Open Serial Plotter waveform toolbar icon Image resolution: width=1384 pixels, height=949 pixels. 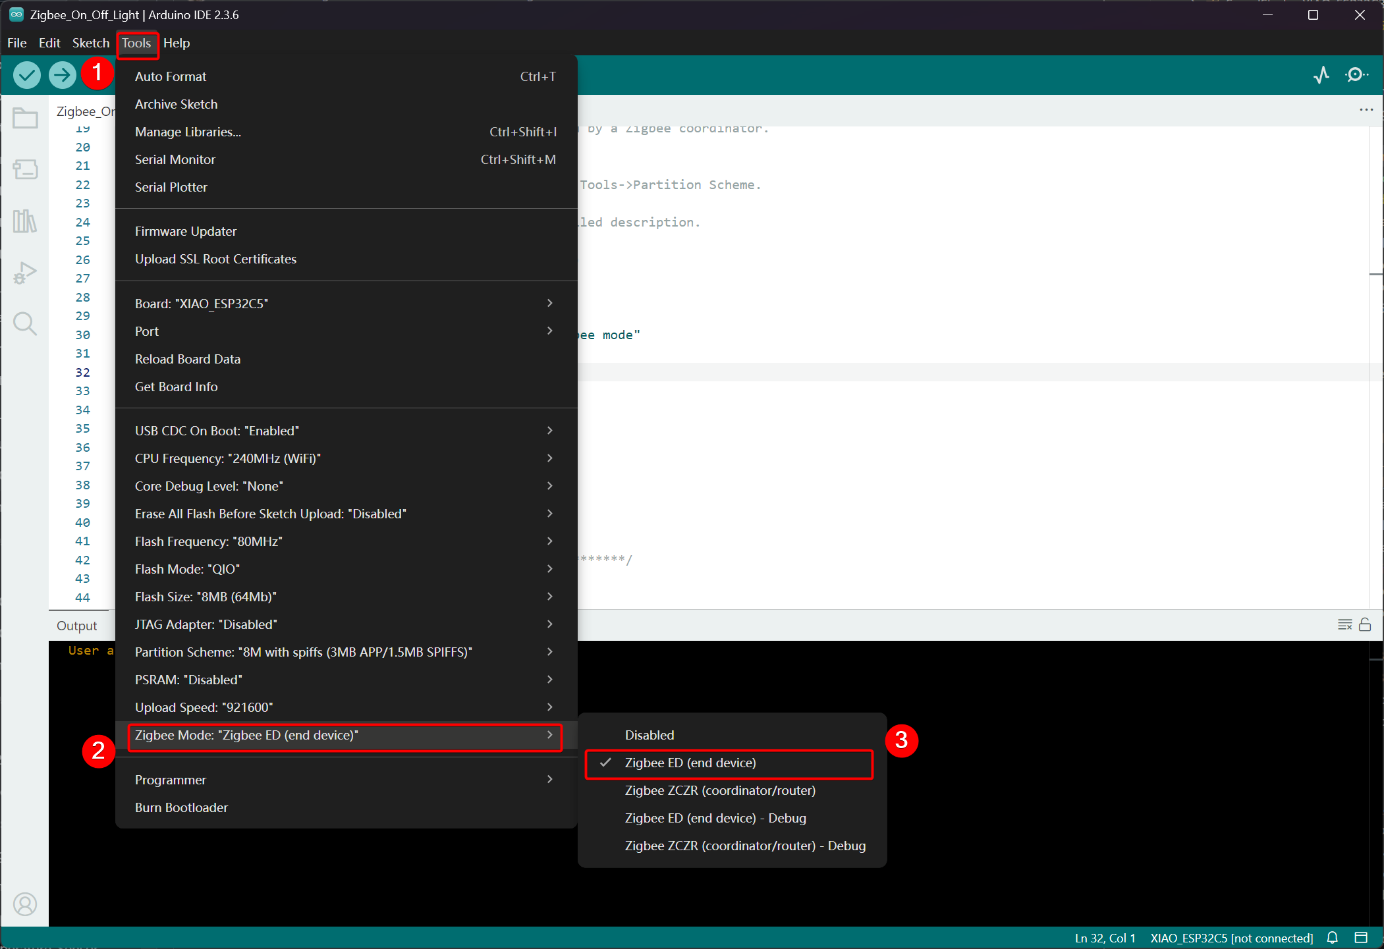[1321, 75]
